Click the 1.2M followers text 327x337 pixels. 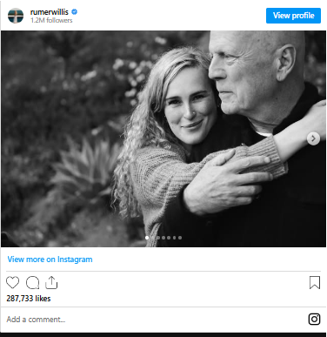coord(51,20)
